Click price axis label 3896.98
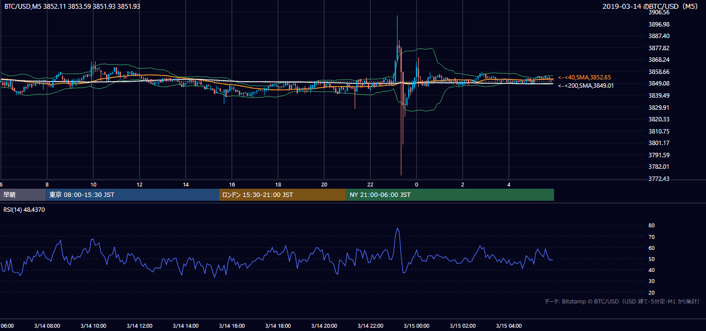706x331 pixels. (659, 24)
